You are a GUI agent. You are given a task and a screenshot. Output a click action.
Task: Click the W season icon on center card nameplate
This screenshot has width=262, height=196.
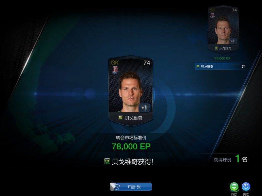coord(121,118)
